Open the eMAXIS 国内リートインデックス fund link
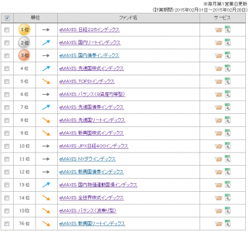 point(90,42)
